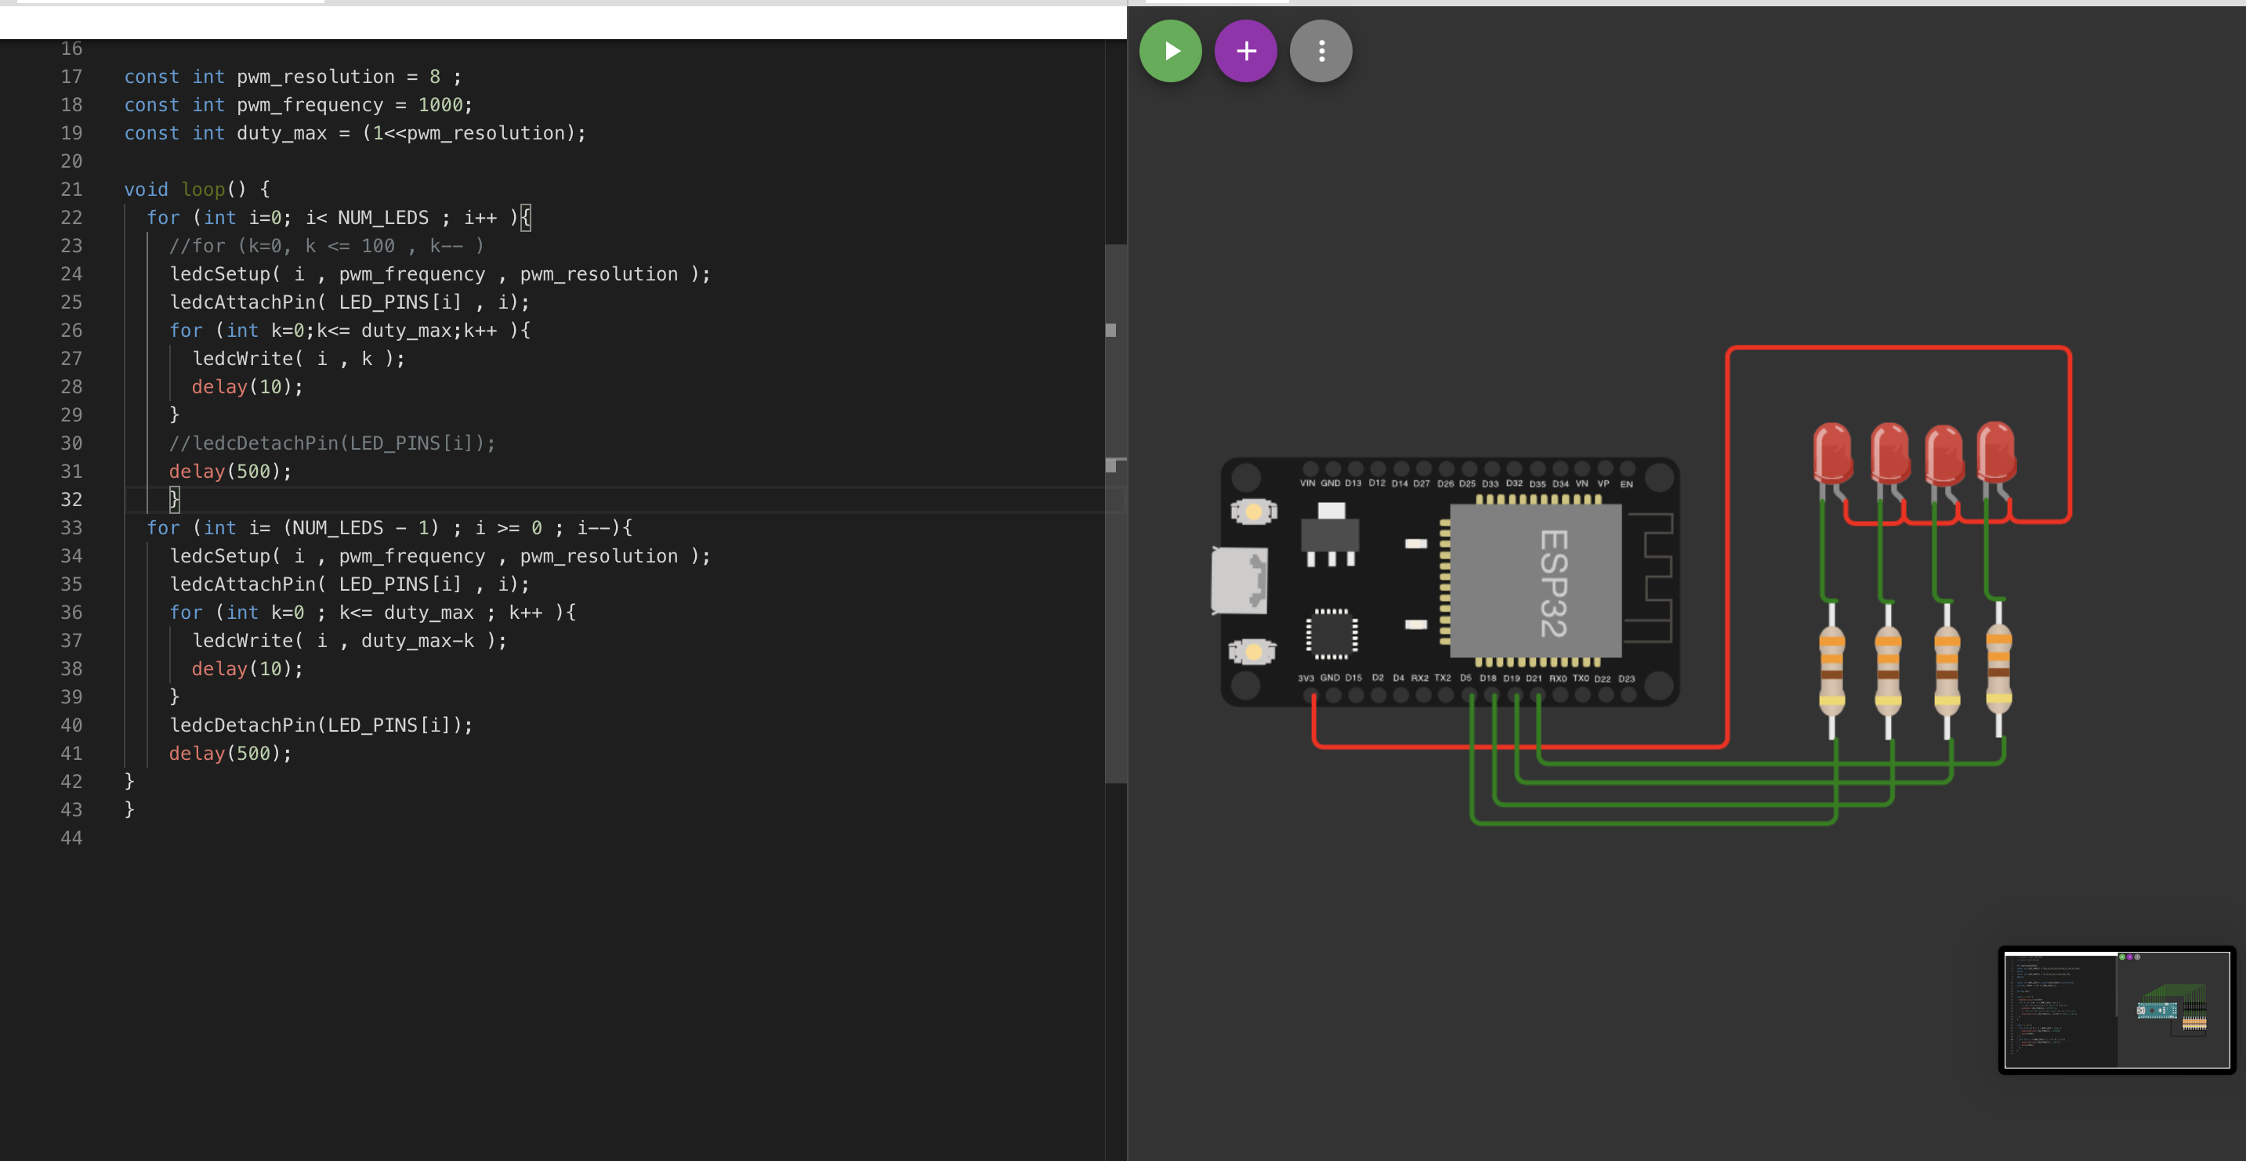Start simulation with green play button

(x=1170, y=51)
